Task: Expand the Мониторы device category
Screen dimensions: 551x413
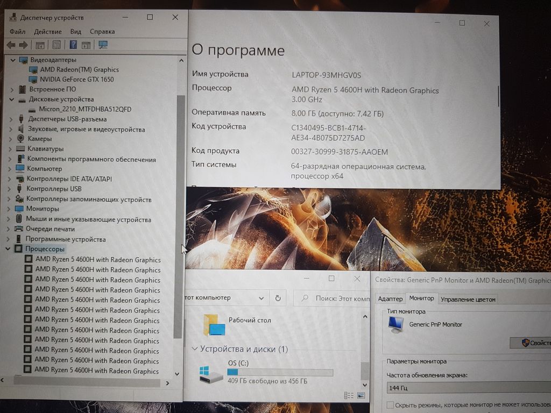Action: [12, 209]
